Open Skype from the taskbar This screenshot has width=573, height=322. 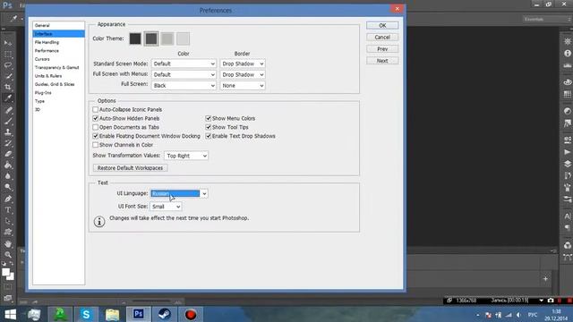[86, 314]
